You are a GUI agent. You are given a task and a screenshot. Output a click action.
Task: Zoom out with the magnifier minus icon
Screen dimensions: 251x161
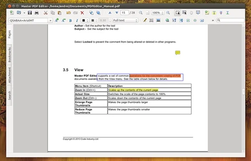tap(141, 13)
